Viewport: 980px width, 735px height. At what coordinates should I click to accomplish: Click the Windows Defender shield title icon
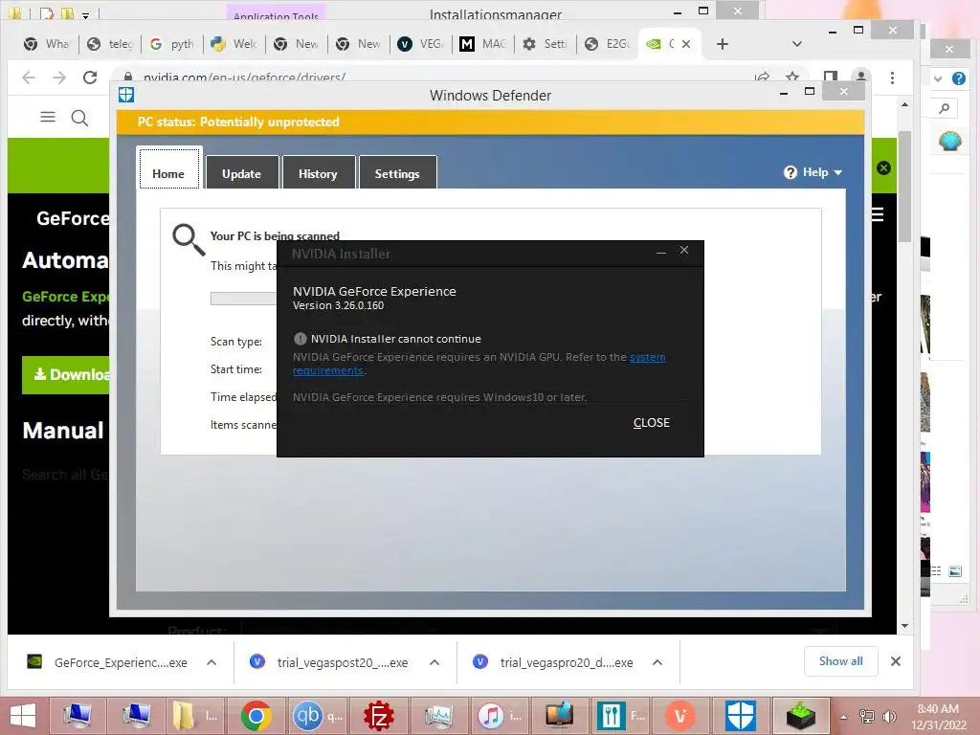126,95
